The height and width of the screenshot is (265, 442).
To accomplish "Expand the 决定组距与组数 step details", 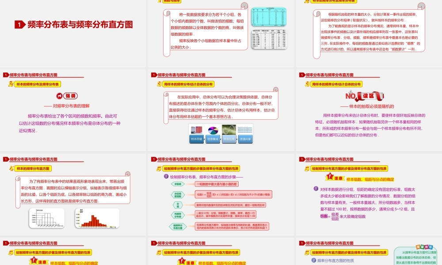I will click(233, 194).
